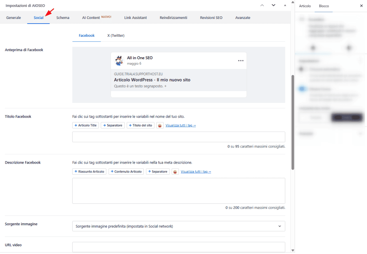
Task: Open emoji picker for Descrizione Facebook
Action: [175, 172]
